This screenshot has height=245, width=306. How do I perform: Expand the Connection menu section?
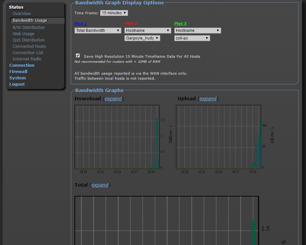tap(22, 65)
